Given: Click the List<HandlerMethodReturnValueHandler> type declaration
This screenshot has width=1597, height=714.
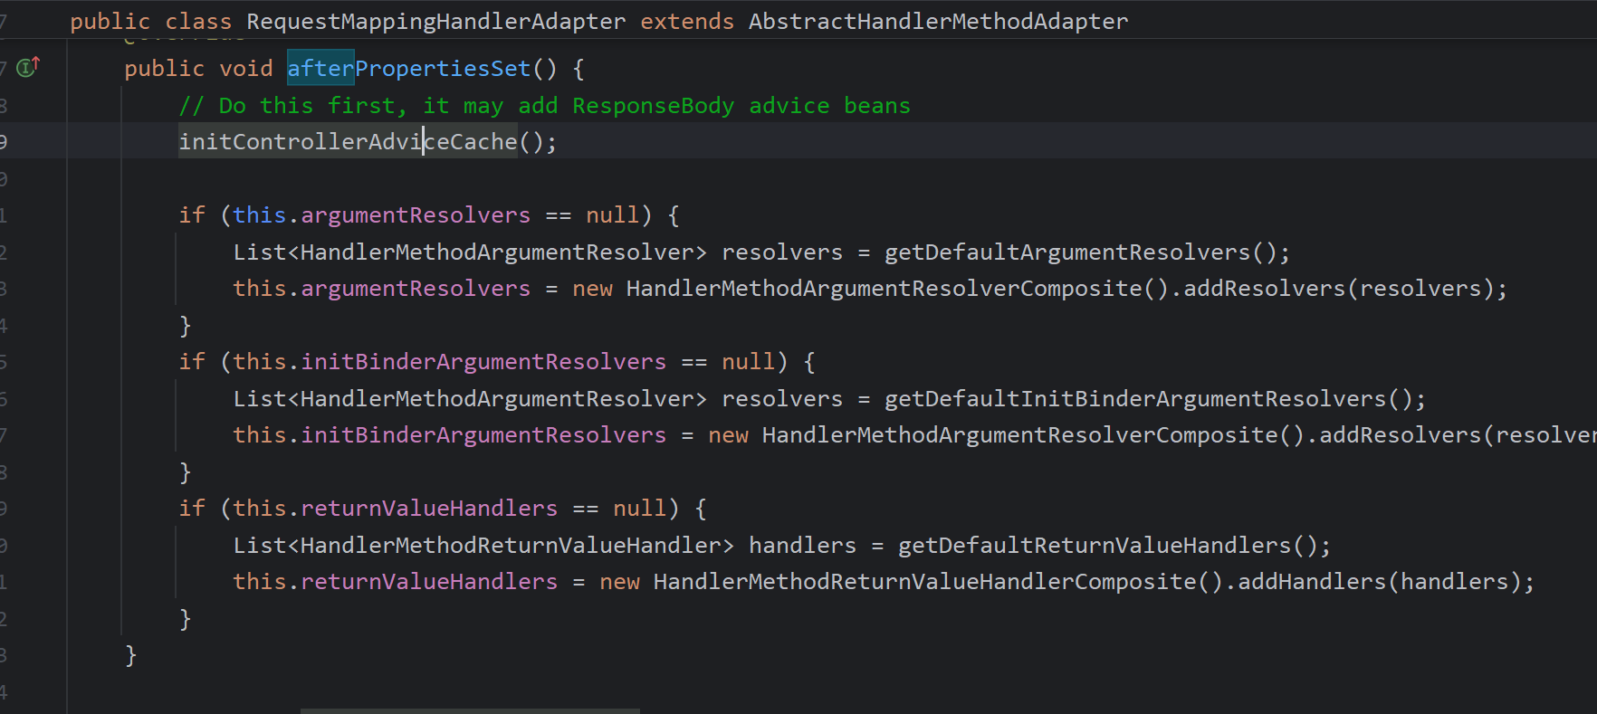Looking at the screenshot, I should 483,546.
